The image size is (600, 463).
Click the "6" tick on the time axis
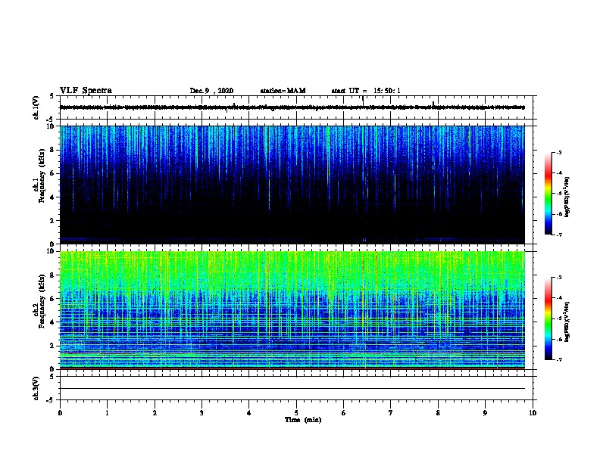(x=344, y=413)
